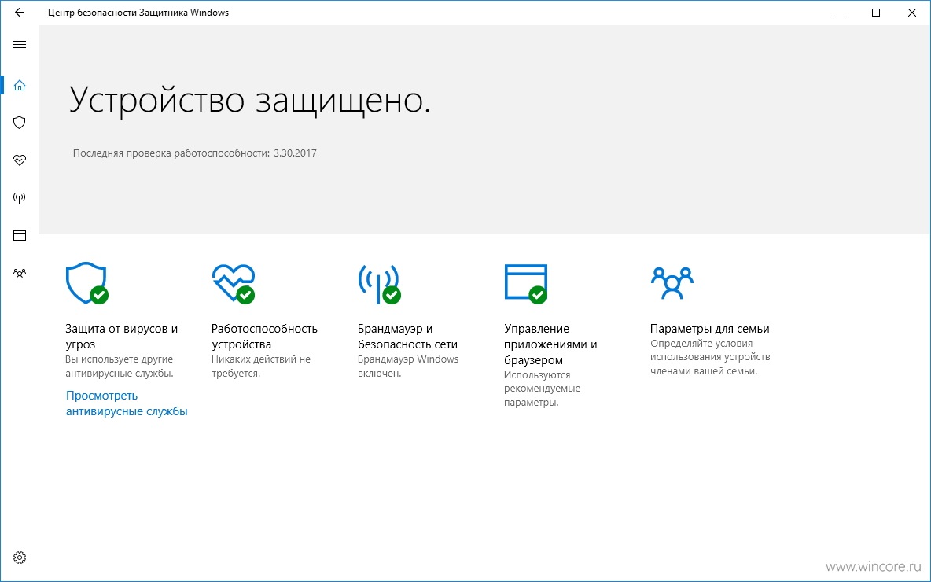Follow the 'Просмотреть антивирусные службы' link
The width and height of the screenshot is (931, 582).
(127, 403)
